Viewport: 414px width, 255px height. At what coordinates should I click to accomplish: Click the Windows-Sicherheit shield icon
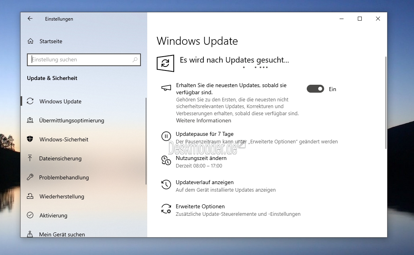[x=30, y=139]
